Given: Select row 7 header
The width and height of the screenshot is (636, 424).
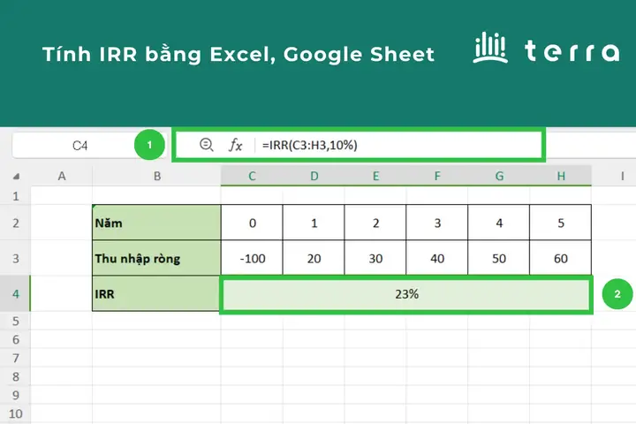Looking at the screenshot, I should 15,358.
